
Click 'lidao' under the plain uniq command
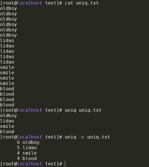[7, 121]
